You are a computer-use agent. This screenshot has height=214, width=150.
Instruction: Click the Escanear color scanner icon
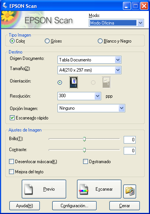[x=84, y=189]
